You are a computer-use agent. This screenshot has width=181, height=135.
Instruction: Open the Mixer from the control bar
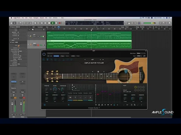tap(28, 23)
